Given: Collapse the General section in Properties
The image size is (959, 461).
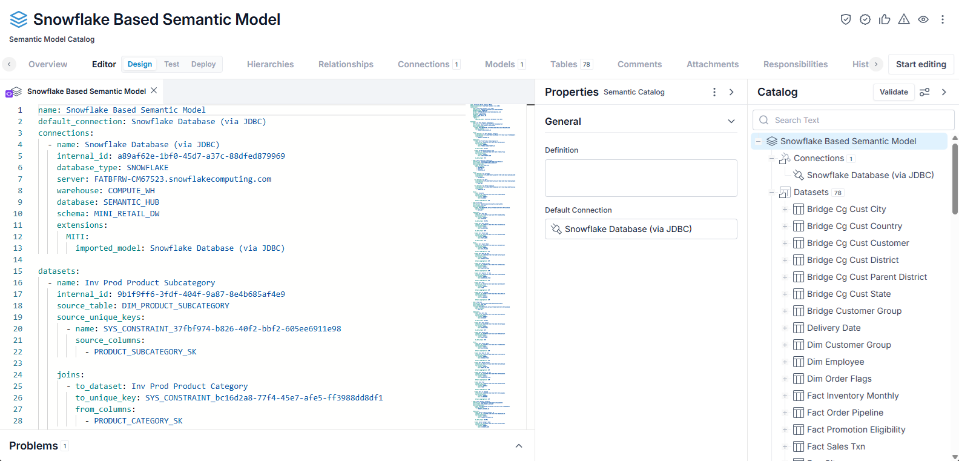Looking at the screenshot, I should [x=731, y=121].
